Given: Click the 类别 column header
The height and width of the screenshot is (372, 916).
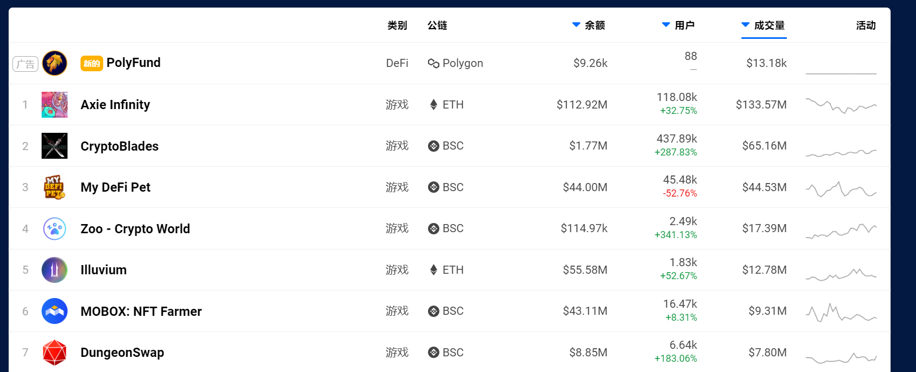Looking at the screenshot, I should [397, 25].
